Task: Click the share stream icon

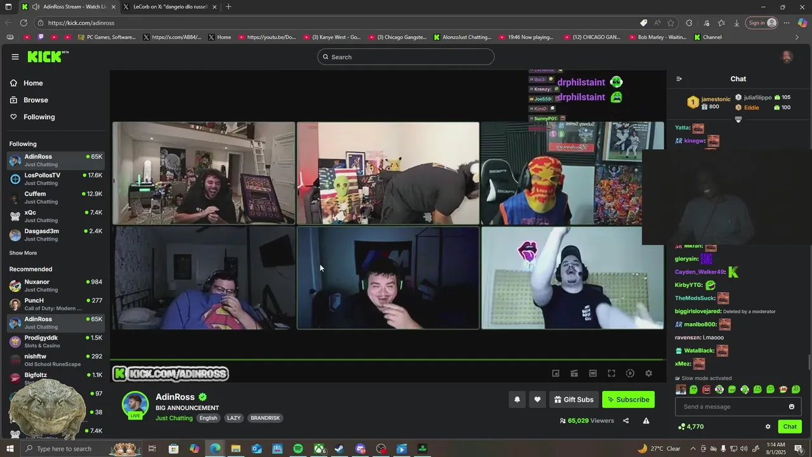Action: (x=625, y=420)
